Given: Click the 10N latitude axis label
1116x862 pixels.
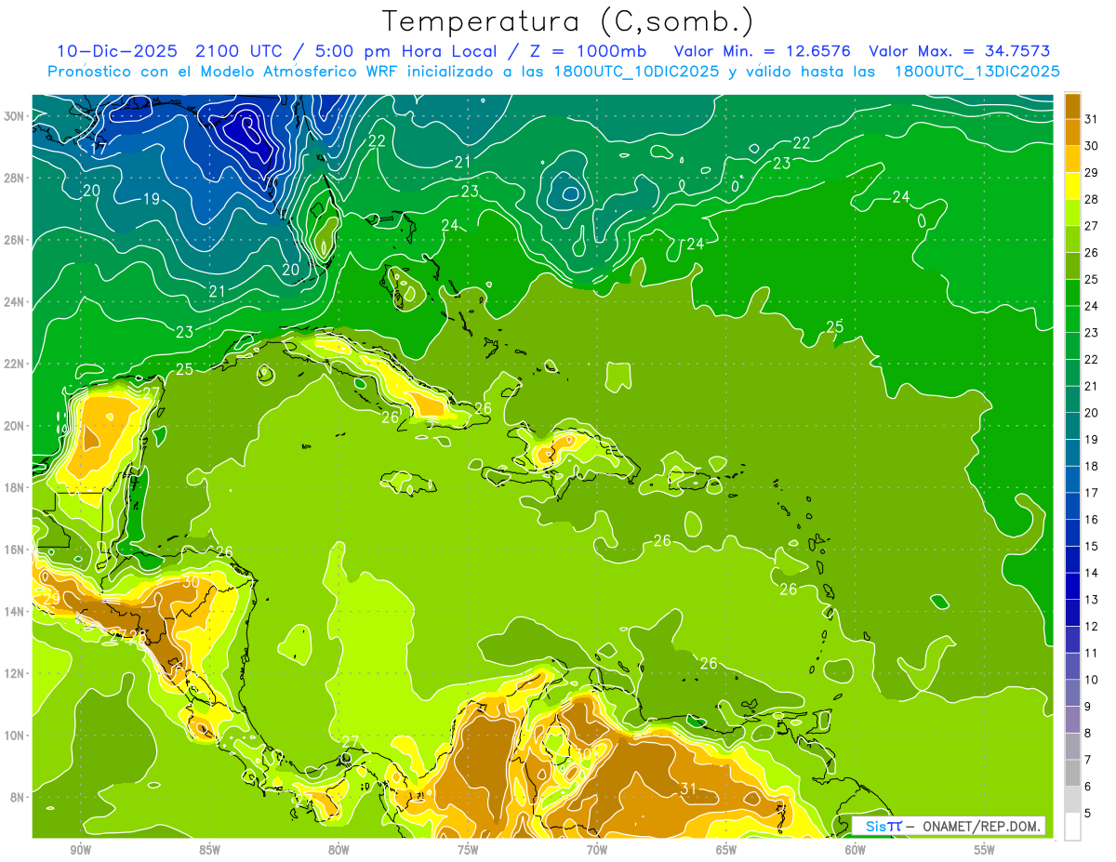Looking at the screenshot, I should 16,736.
